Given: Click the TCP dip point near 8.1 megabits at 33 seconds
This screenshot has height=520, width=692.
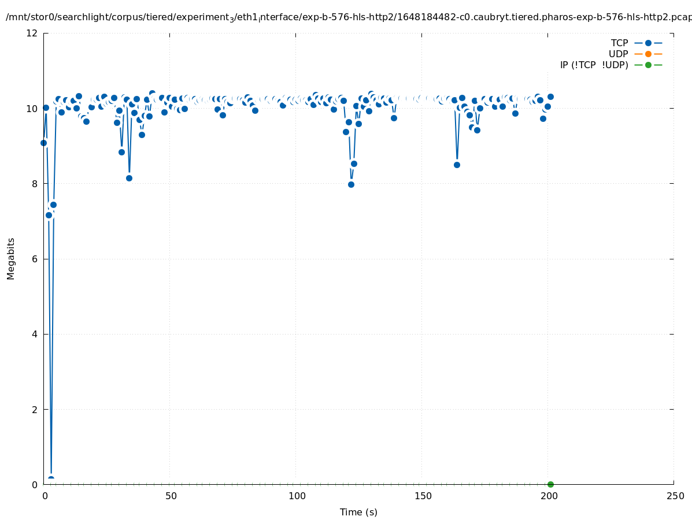Looking at the screenshot, I should pyautogui.click(x=129, y=178).
